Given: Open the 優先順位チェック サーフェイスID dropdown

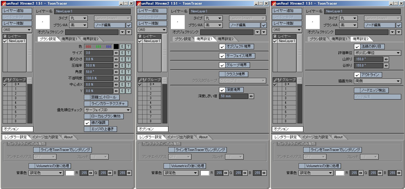Looking at the screenshot, I should (107, 110).
